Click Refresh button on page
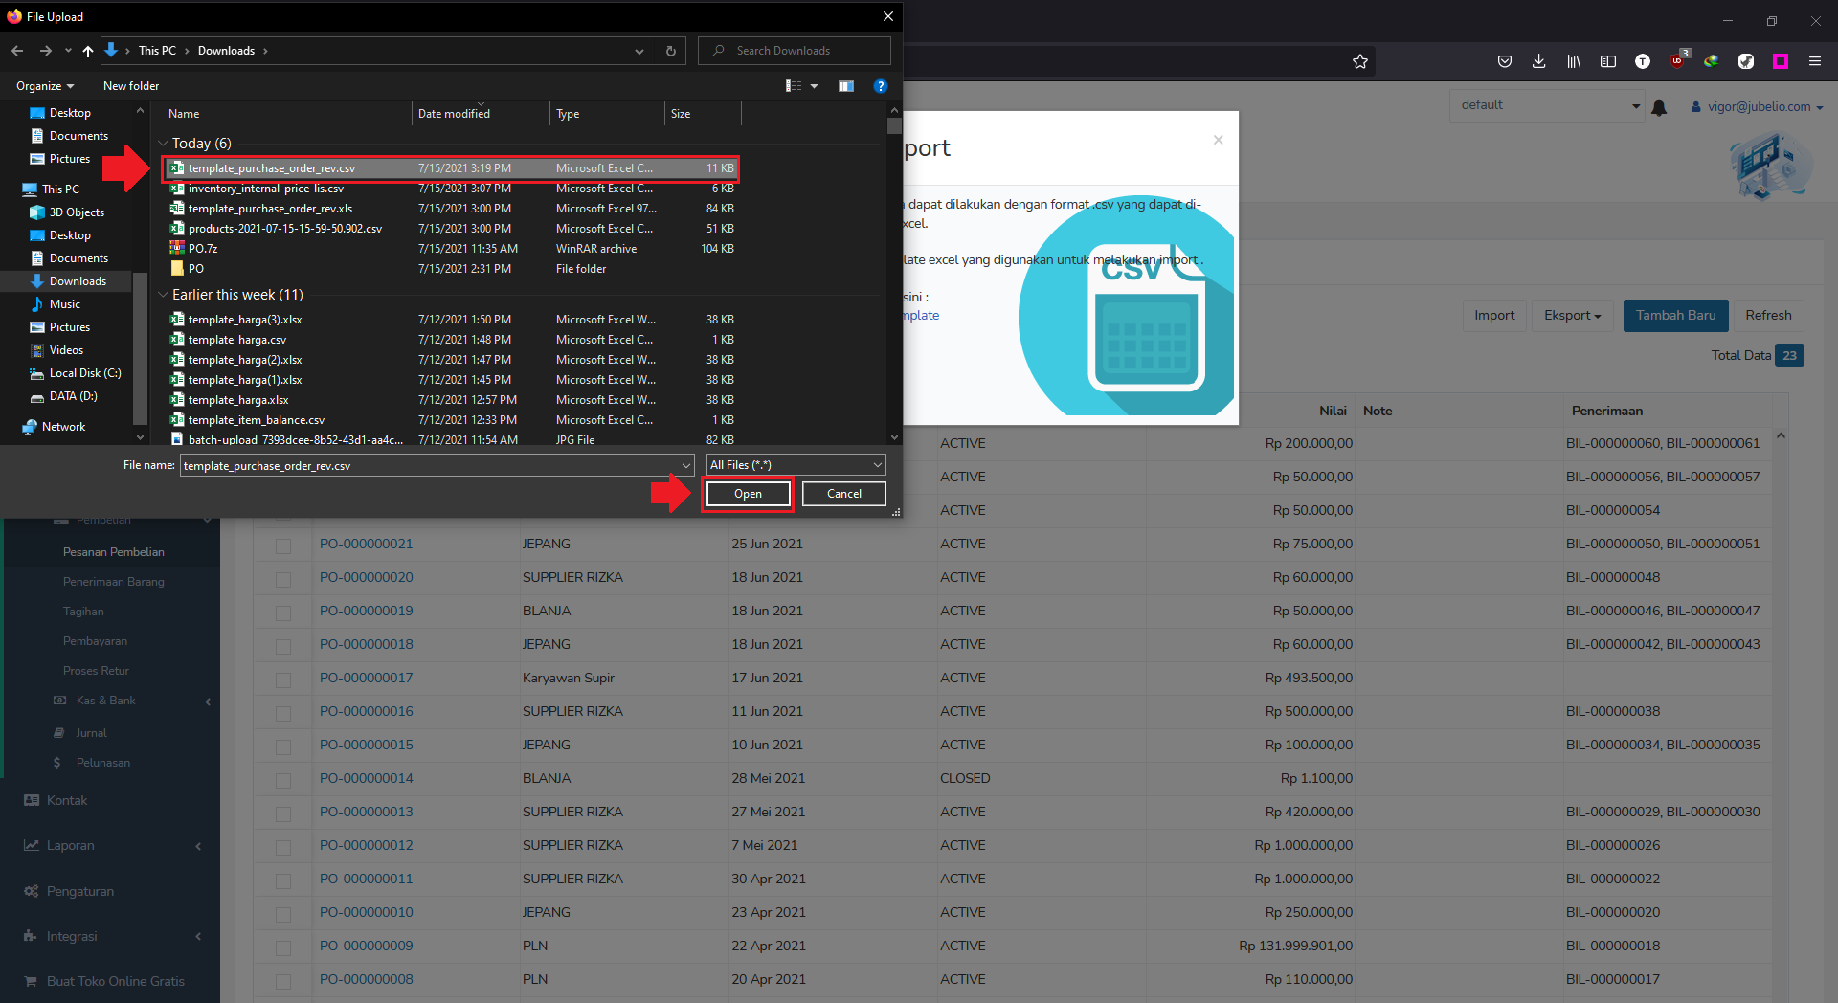1838x1003 pixels. (1768, 316)
